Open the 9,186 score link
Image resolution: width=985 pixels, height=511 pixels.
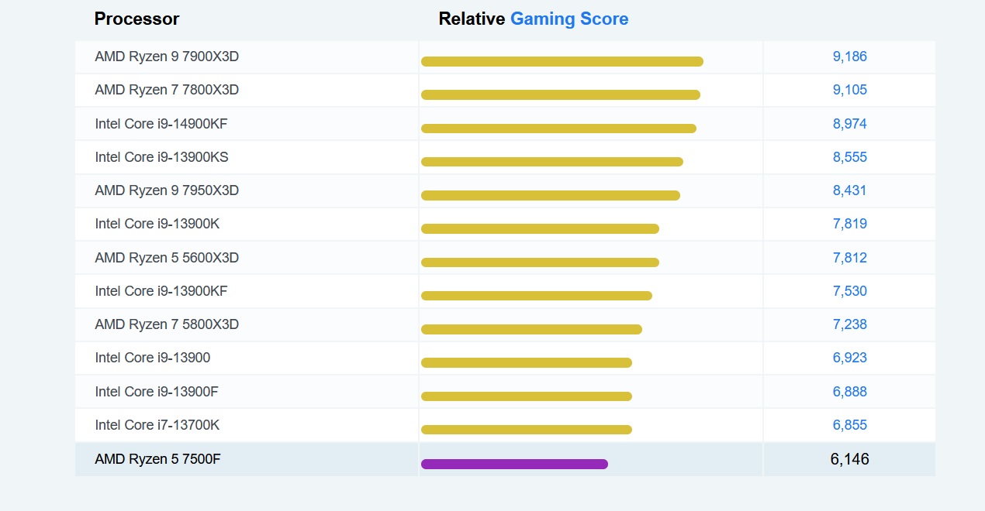pos(850,57)
